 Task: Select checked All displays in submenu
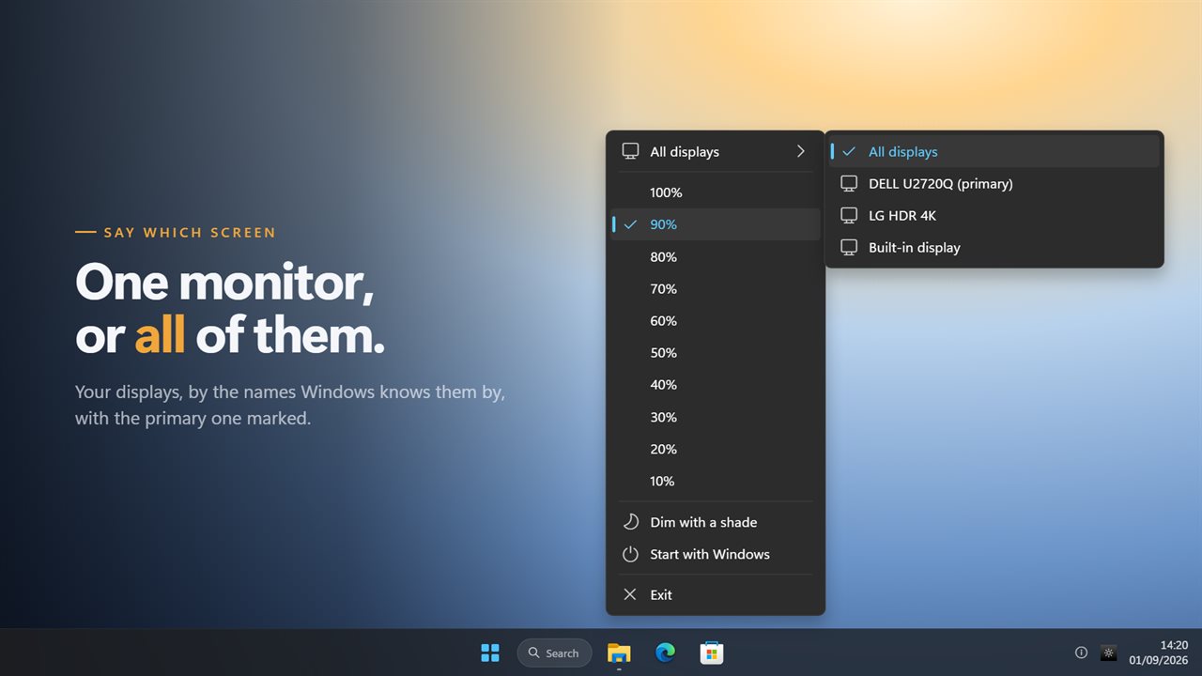[x=994, y=151]
